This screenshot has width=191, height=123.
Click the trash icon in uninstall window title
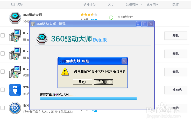pos(33,24)
